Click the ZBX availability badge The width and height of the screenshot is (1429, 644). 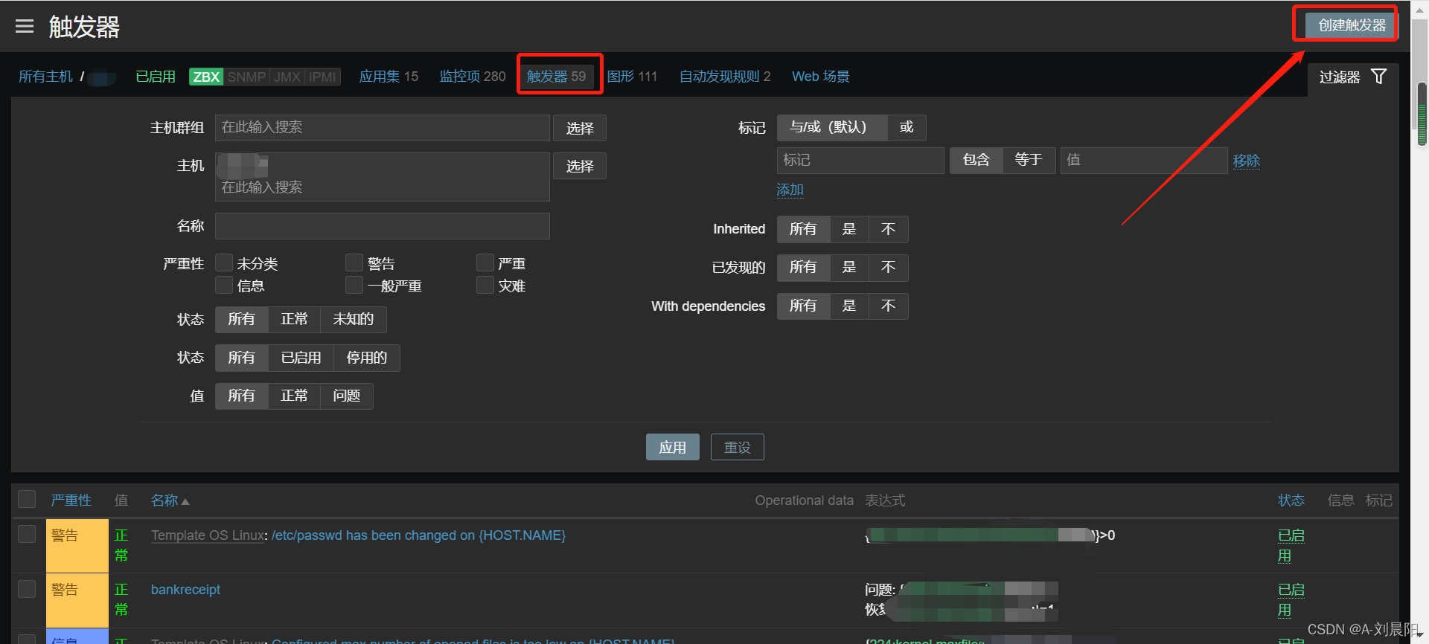pyautogui.click(x=206, y=77)
